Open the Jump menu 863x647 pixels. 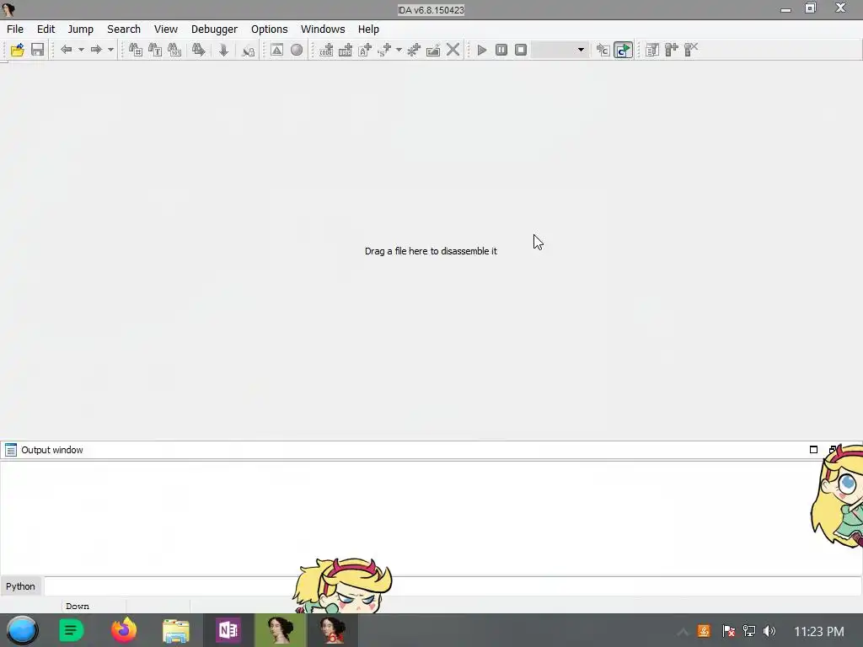(x=80, y=29)
